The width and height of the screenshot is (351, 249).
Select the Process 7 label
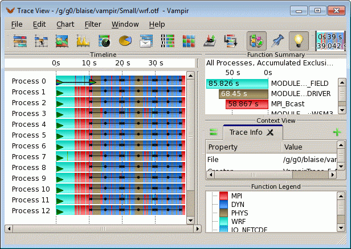click(x=29, y=157)
